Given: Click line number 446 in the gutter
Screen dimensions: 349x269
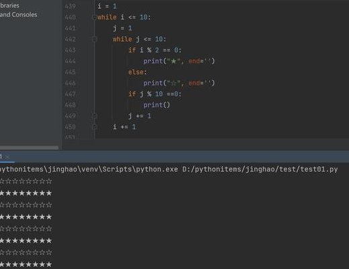Looking at the screenshot, I should pyautogui.click(x=70, y=83).
